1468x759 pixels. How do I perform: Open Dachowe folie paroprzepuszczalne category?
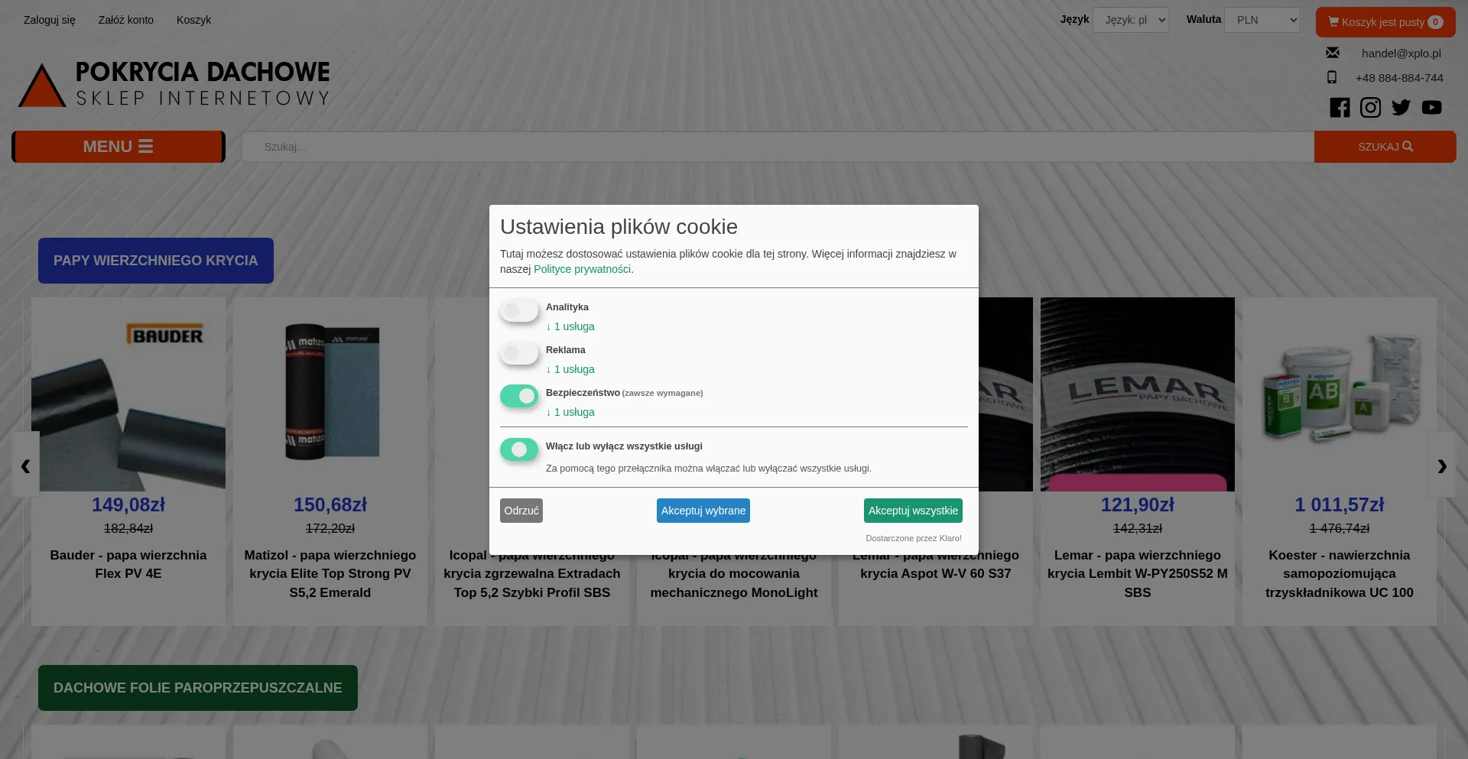coord(198,688)
